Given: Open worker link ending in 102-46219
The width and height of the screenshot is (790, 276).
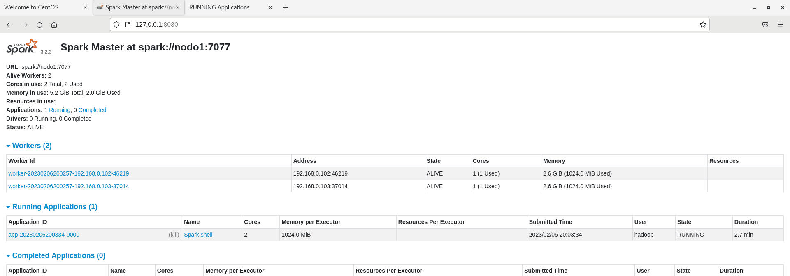Looking at the screenshot, I should tap(68, 173).
